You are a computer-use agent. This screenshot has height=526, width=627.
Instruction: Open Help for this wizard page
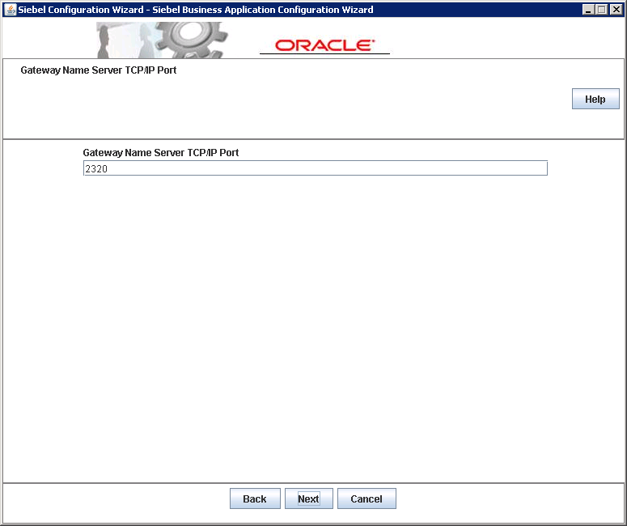point(595,99)
